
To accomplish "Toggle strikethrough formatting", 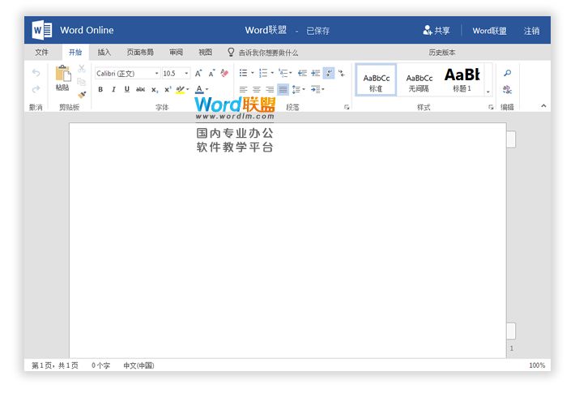I will pos(140,89).
